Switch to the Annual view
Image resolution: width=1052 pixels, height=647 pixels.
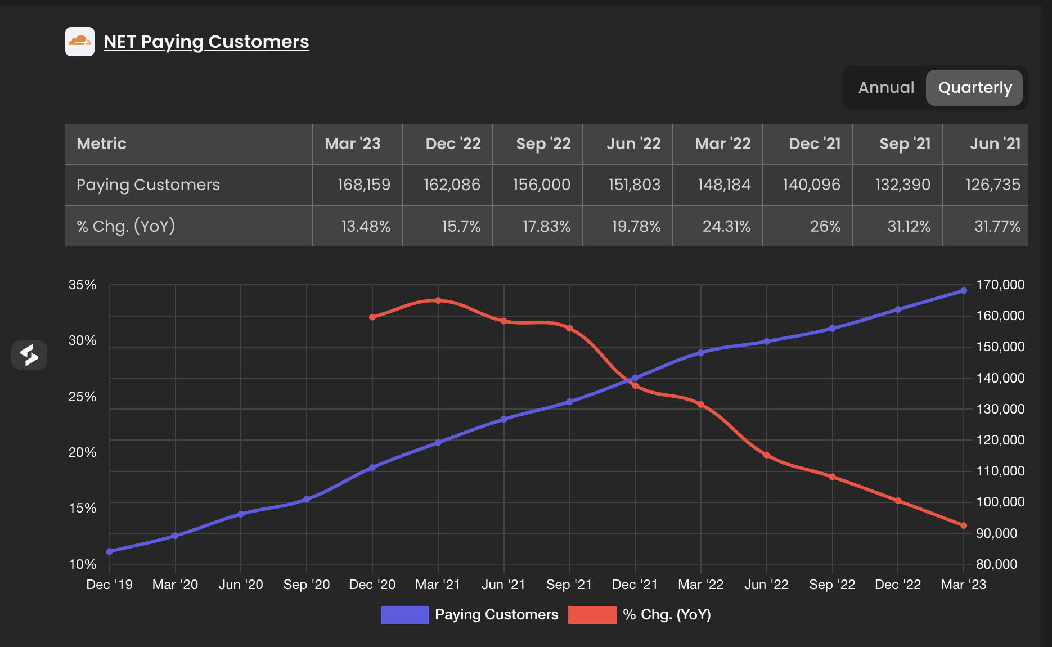pyautogui.click(x=886, y=87)
